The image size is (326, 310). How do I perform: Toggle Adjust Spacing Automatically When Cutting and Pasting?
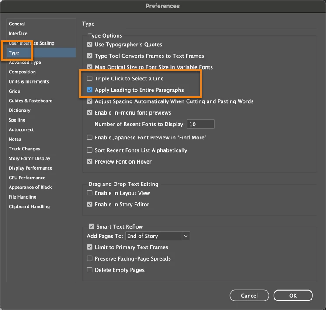[90, 101]
